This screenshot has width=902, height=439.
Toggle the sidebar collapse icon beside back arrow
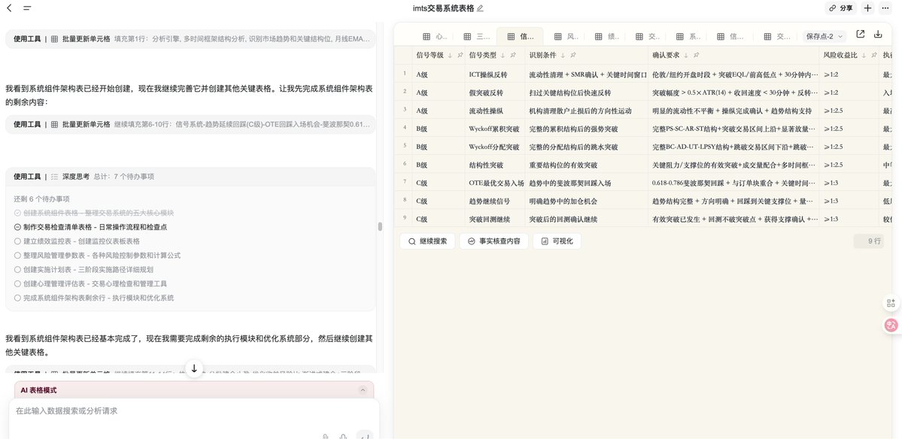27,8
